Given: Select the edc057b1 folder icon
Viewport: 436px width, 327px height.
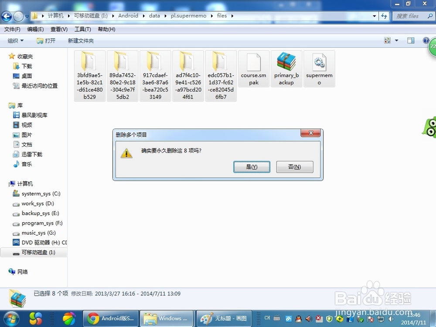Looking at the screenshot, I should pyautogui.click(x=220, y=61).
